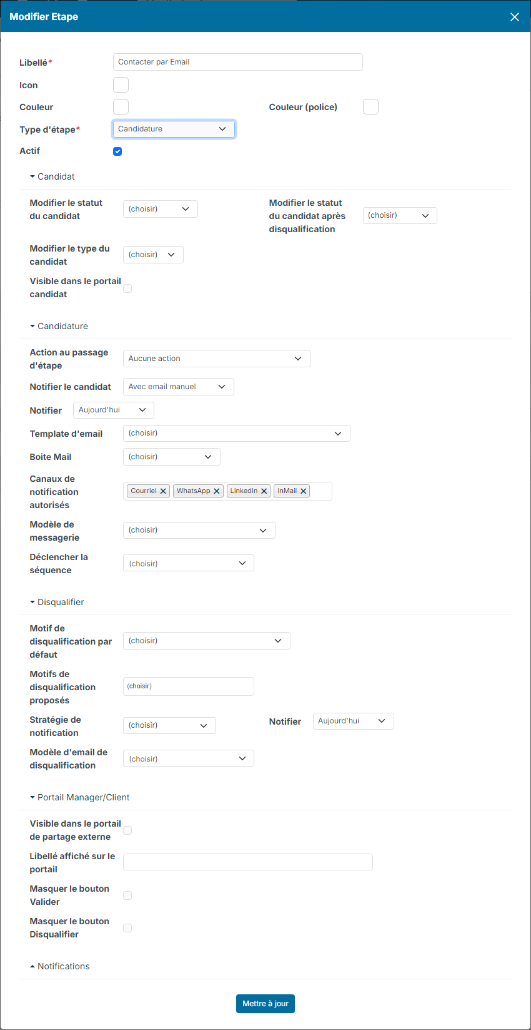This screenshot has height=1030, width=531.
Task: Remove the InMail channel tag
Action: [x=304, y=491]
